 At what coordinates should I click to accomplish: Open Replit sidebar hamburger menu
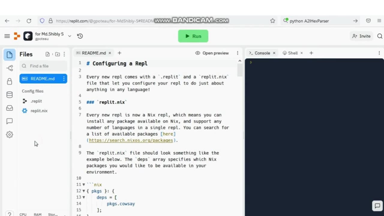[x=7, y=36]
